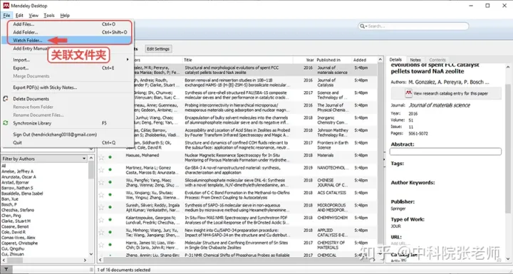The image size is (513, 274).
Task: Select Export PDF(s) with Sticky Notes...
Action: pyautogui.click(x=67, y=88)
